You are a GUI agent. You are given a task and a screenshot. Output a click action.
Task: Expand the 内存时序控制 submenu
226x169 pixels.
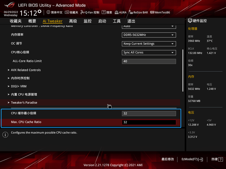[x=20, y=78]
